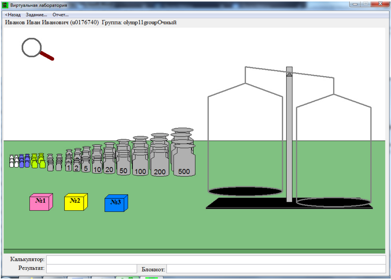Screen dimensions: 391x280
Task: Focus the Блокнот input field
Action: click(276, 269)
